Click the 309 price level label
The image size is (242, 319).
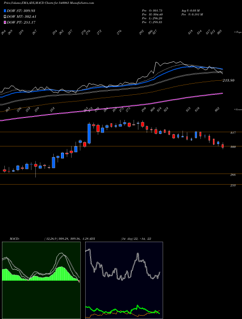(x=233, y=147)
